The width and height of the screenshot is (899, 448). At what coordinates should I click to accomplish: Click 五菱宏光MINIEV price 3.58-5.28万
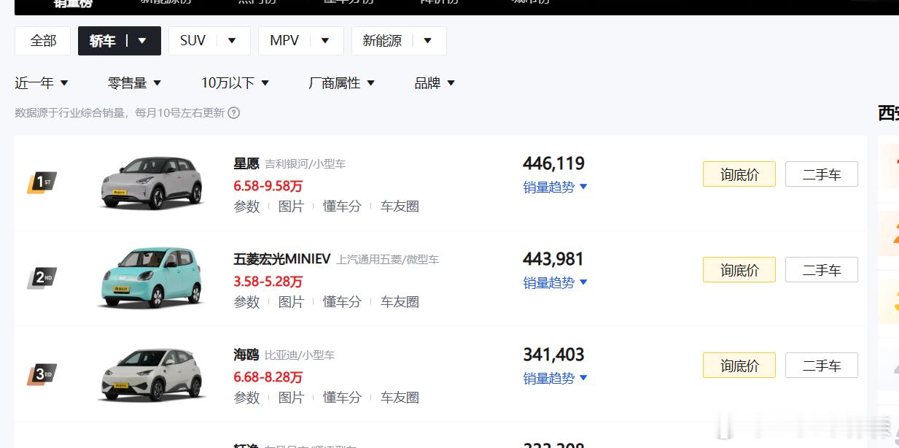[x=268, y=282]
